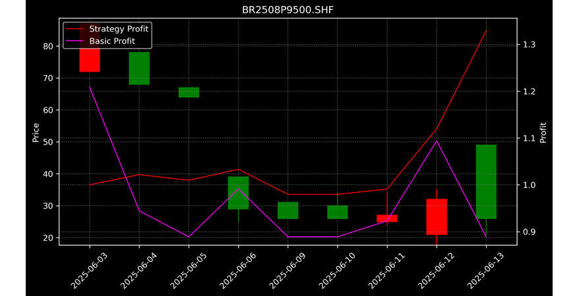Click the 60 tick on the Price axis
This screenshot has width=579, height=296.
tap(48, 110)
